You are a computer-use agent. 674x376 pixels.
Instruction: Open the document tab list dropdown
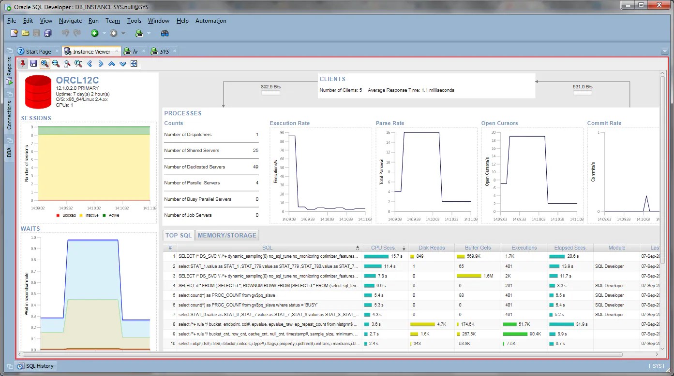(664, 52)
